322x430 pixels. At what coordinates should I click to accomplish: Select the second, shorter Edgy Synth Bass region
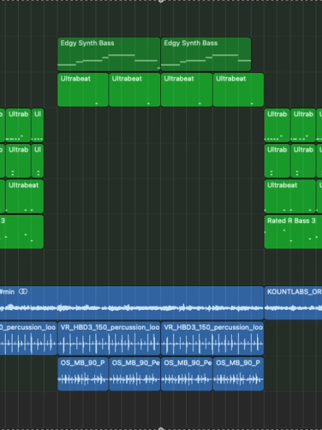206,54
